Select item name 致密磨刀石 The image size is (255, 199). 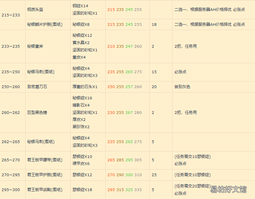point(37,87)
